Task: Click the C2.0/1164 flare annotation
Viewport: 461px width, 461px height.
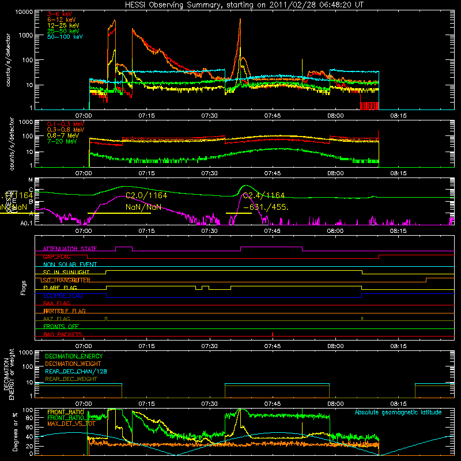Action: [x=146, y=195]
